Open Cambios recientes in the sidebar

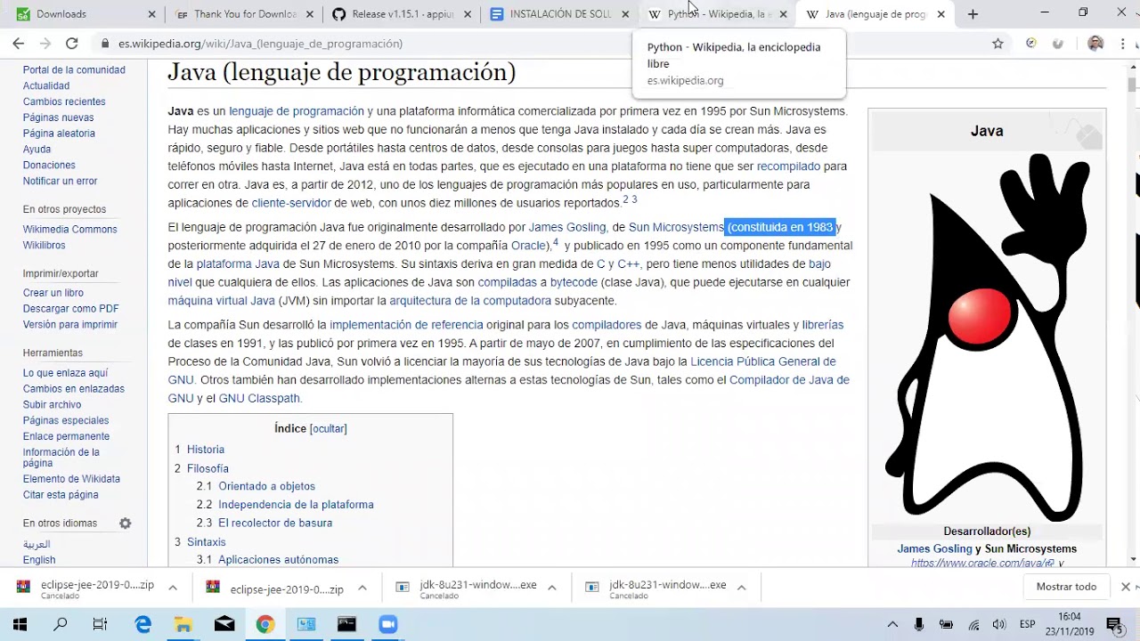click(64, 101)
